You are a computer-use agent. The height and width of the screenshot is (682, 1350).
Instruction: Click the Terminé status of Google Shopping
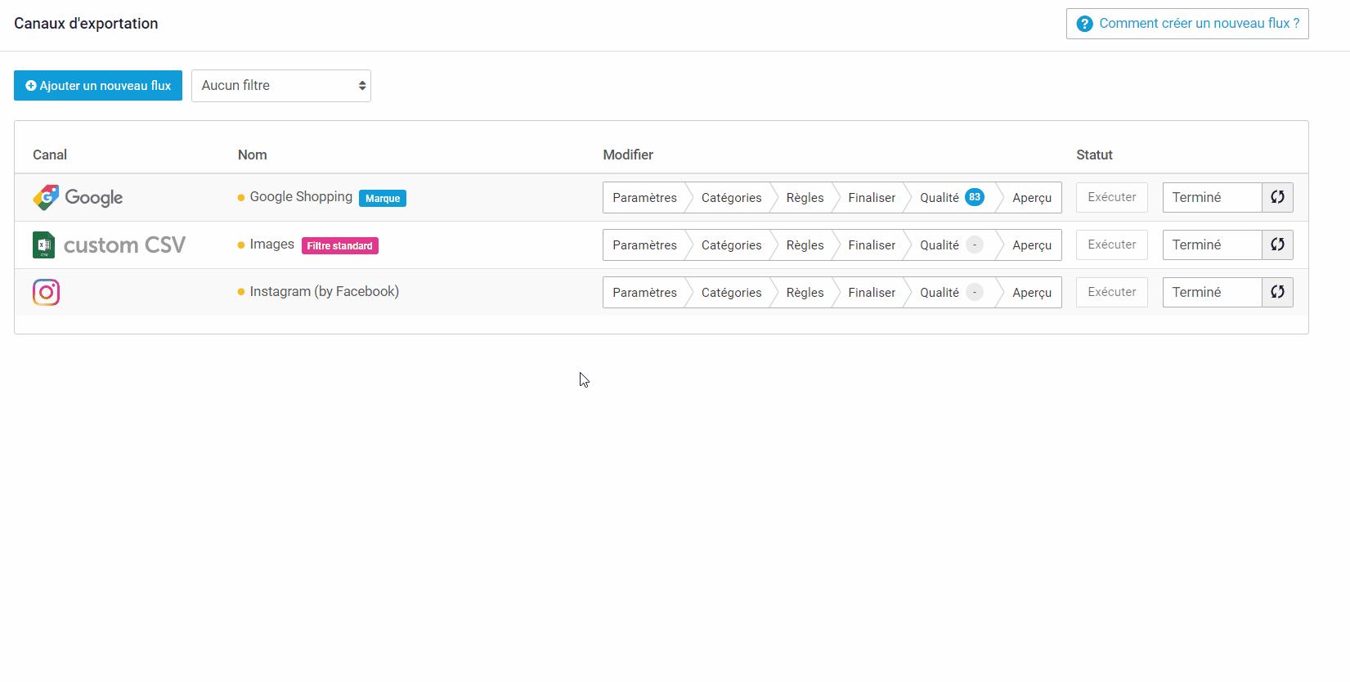point(1212,197)
